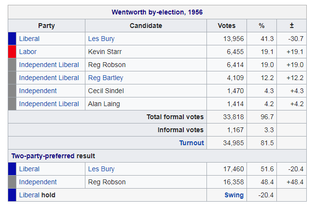Click the Liberal link in Liberal hold row
The width and height of the screenshot is (315, 206).
coord(29,195)
